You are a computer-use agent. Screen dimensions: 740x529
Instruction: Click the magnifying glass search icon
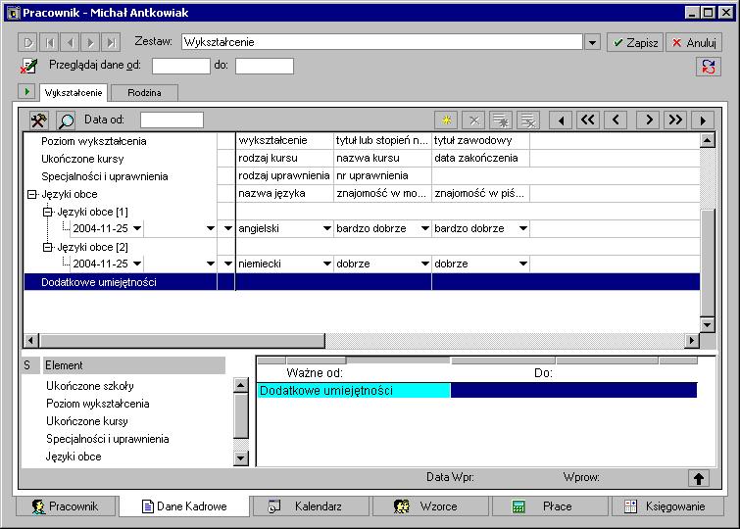coord(66,120)
